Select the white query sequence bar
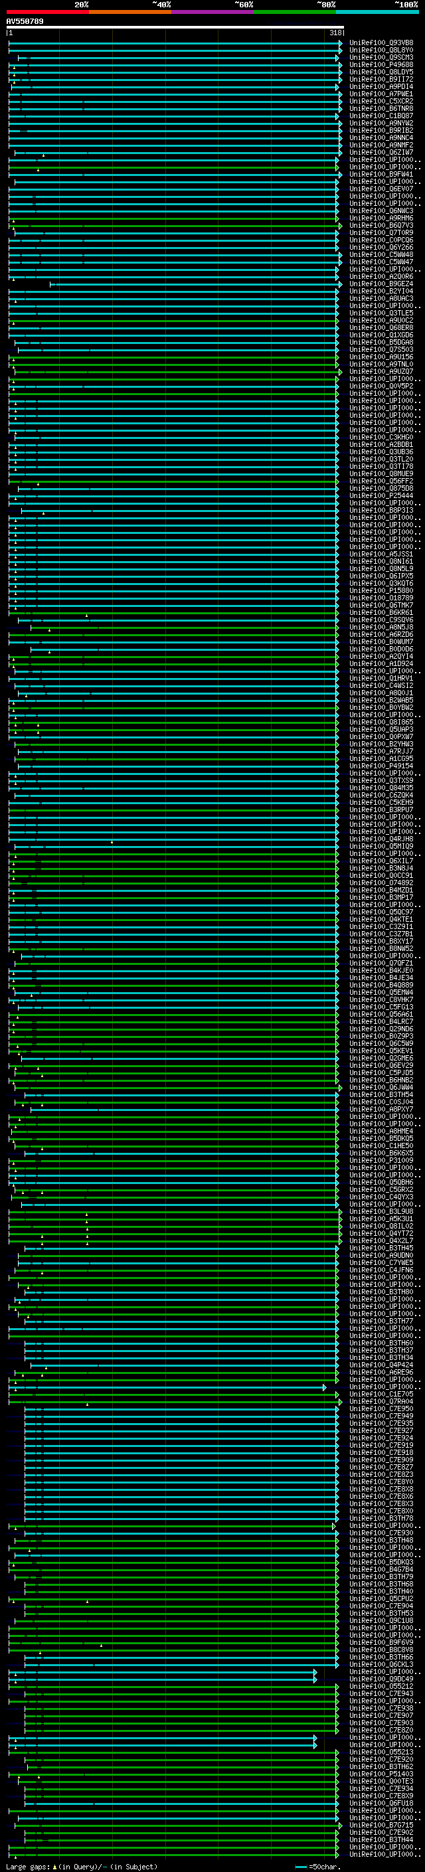The width and height of the screenshot is (425, 1872). [x=175, y=27]
